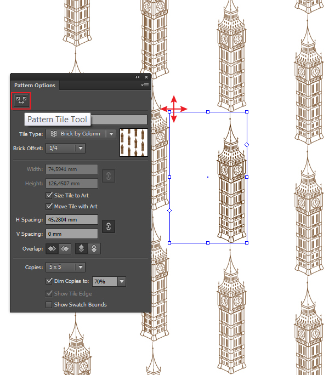This screenshot has width=329, height=375.
Task: Close the Pattern Options panel
Action: pyautogui.click(x=146, y=77)
